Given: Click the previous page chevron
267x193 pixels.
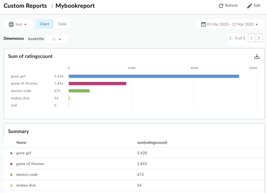Looking at the screenshot, I should click(x=251, y=38).
